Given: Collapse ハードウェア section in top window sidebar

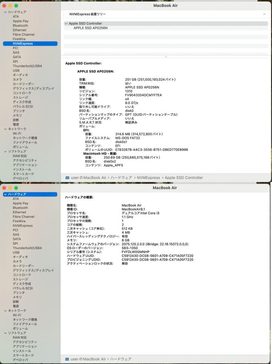Looking at the screenshot, I should [x=5, y=12].
